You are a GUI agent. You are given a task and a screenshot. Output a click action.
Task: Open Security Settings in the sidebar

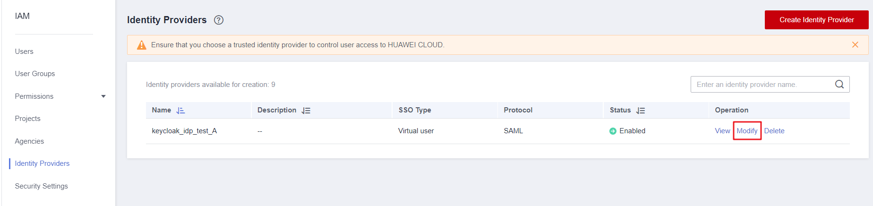click(x=41, y=186)
